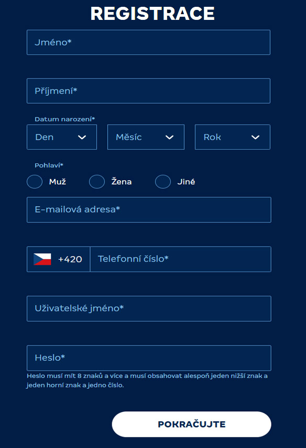Open the Rok year combo box

point(233,137)
